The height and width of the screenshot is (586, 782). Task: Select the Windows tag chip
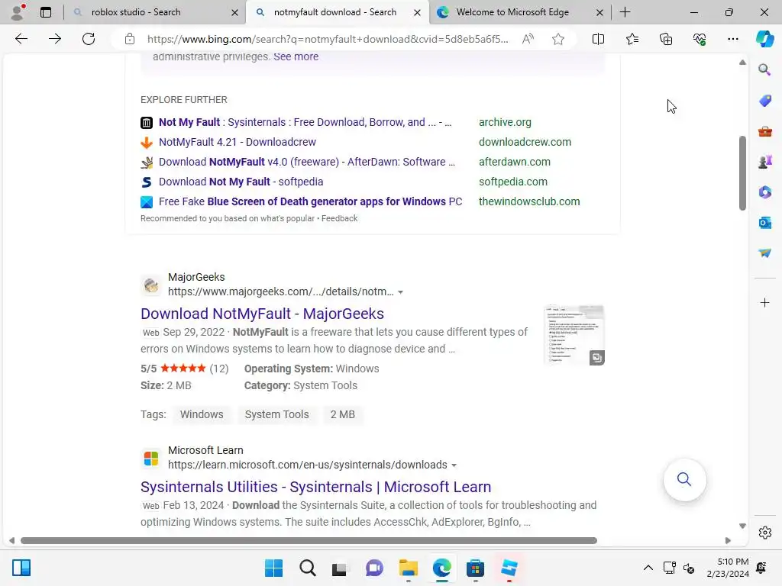202,414
